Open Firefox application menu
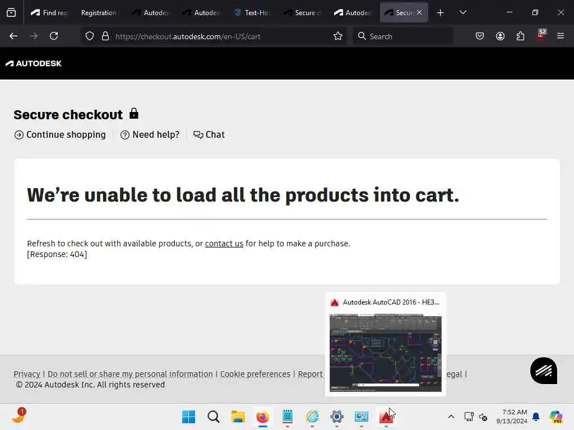 click(561, 36)
